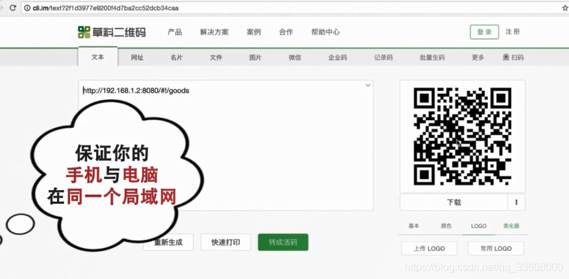Open the 合作 menu item
Viewport: 569px width, 279px height.
(x=286, y=32)
